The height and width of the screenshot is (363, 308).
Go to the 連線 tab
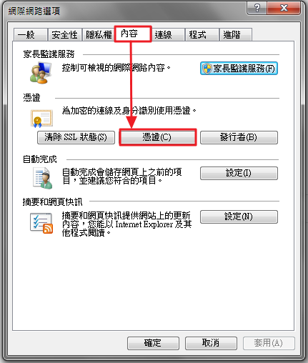168,35
